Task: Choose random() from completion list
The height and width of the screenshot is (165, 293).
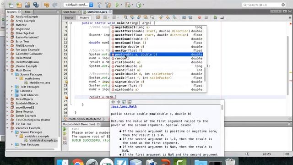Action: [157, 58]
